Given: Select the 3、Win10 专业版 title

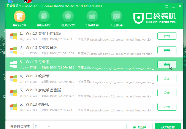Looking at the screenshot, I should (x=35, y=62).
